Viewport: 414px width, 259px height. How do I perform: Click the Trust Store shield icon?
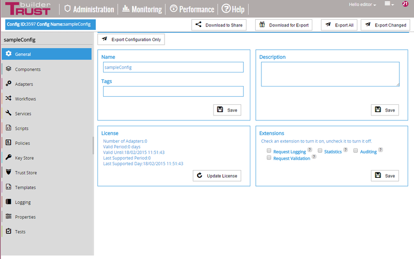pos(8,172)
